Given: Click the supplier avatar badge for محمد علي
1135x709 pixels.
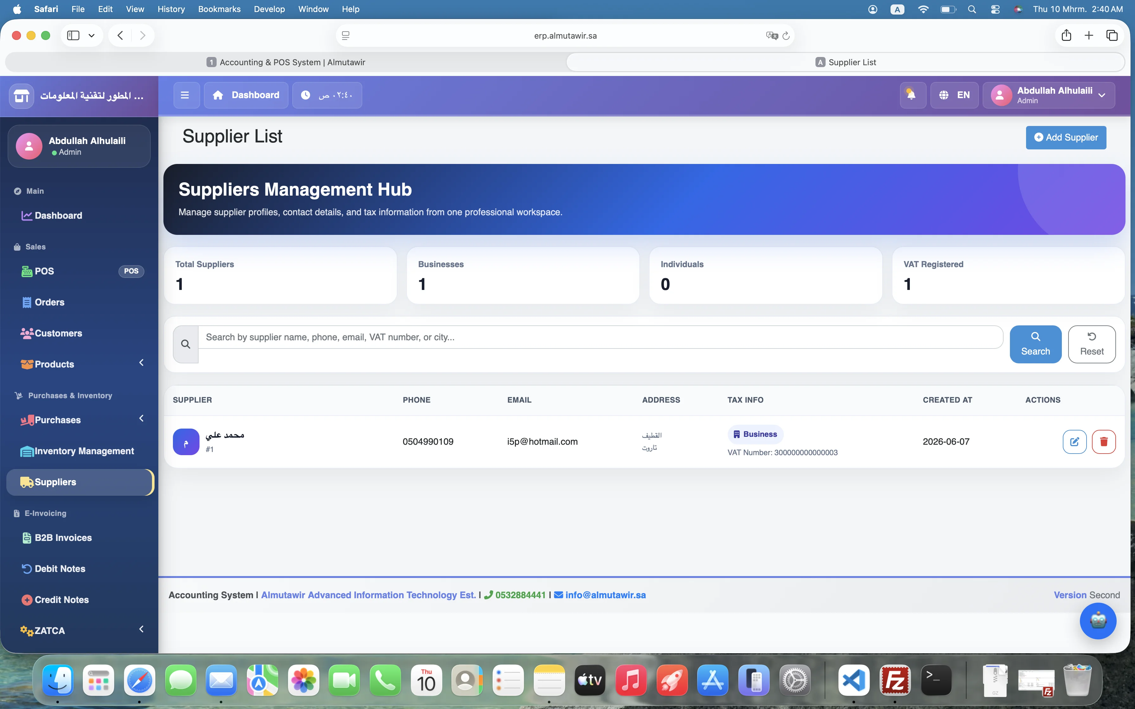Looking at the screenshot, I should tap(186, 442).
